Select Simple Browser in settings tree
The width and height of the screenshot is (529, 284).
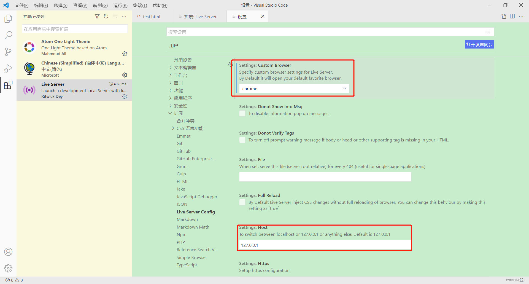tap(192, 257)
